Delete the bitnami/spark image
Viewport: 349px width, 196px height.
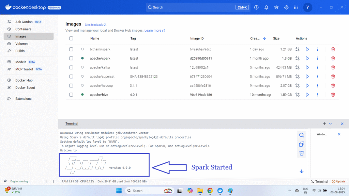[x=333, y=49]
